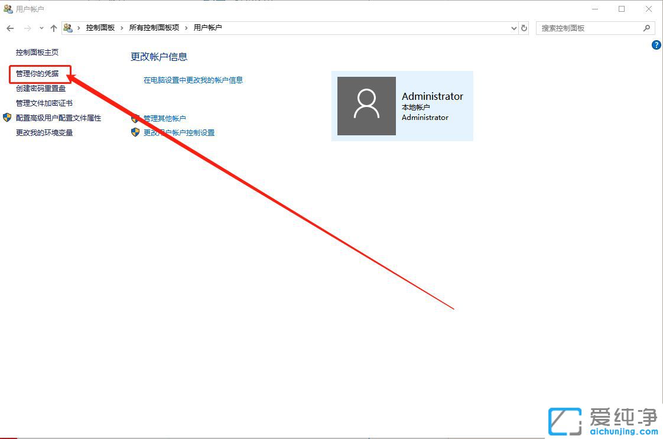Open 在电脑设置中更改我的帐户信息 link

(x=193, y=80)
